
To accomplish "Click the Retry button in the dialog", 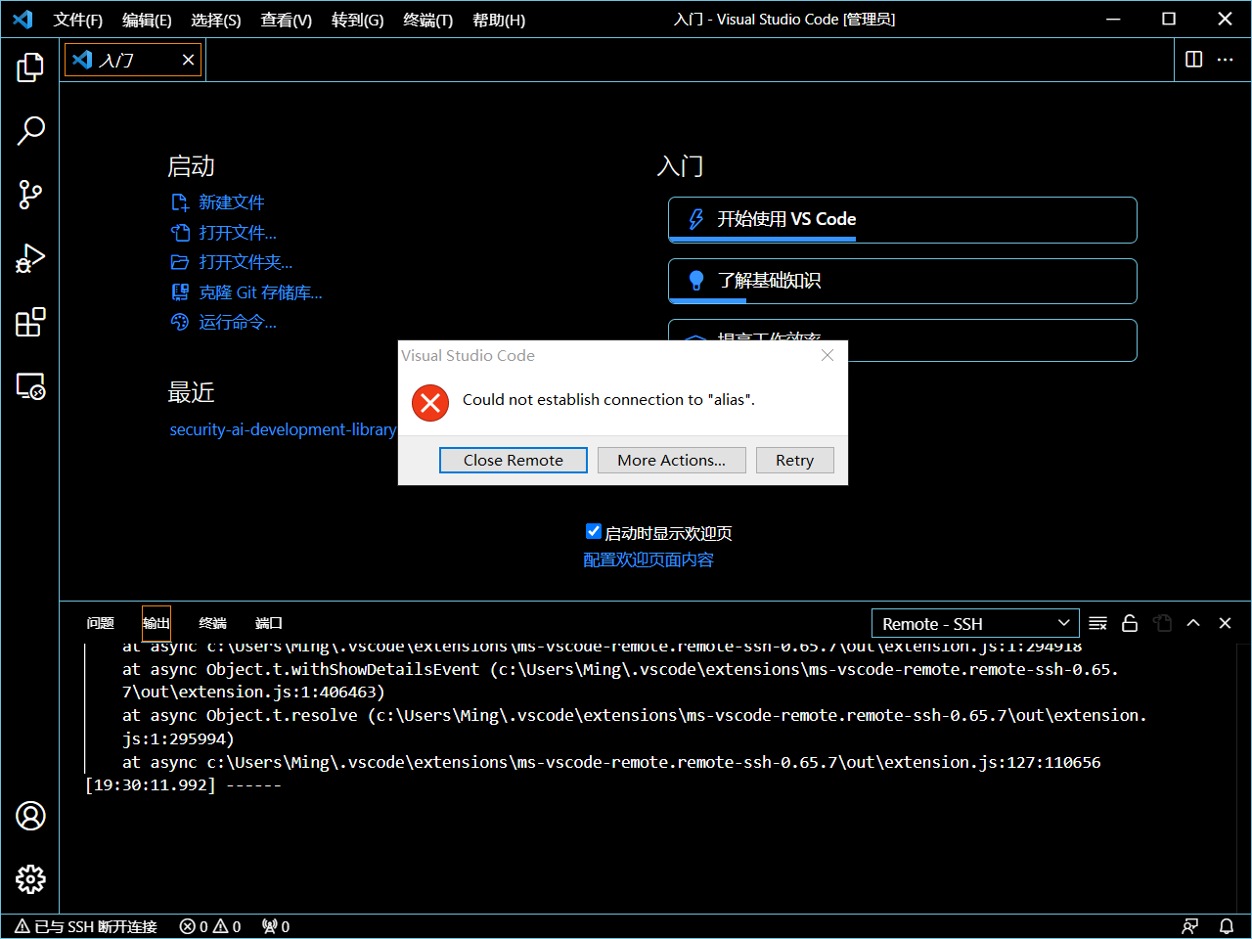I will pyautogui.click(x=794, y=460).
